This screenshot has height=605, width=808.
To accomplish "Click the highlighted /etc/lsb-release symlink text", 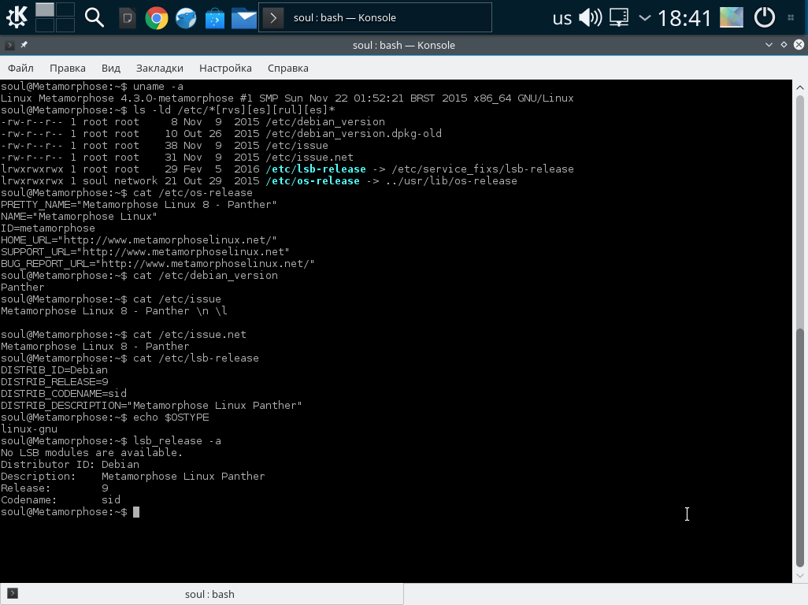I will [x=316, y=169].
